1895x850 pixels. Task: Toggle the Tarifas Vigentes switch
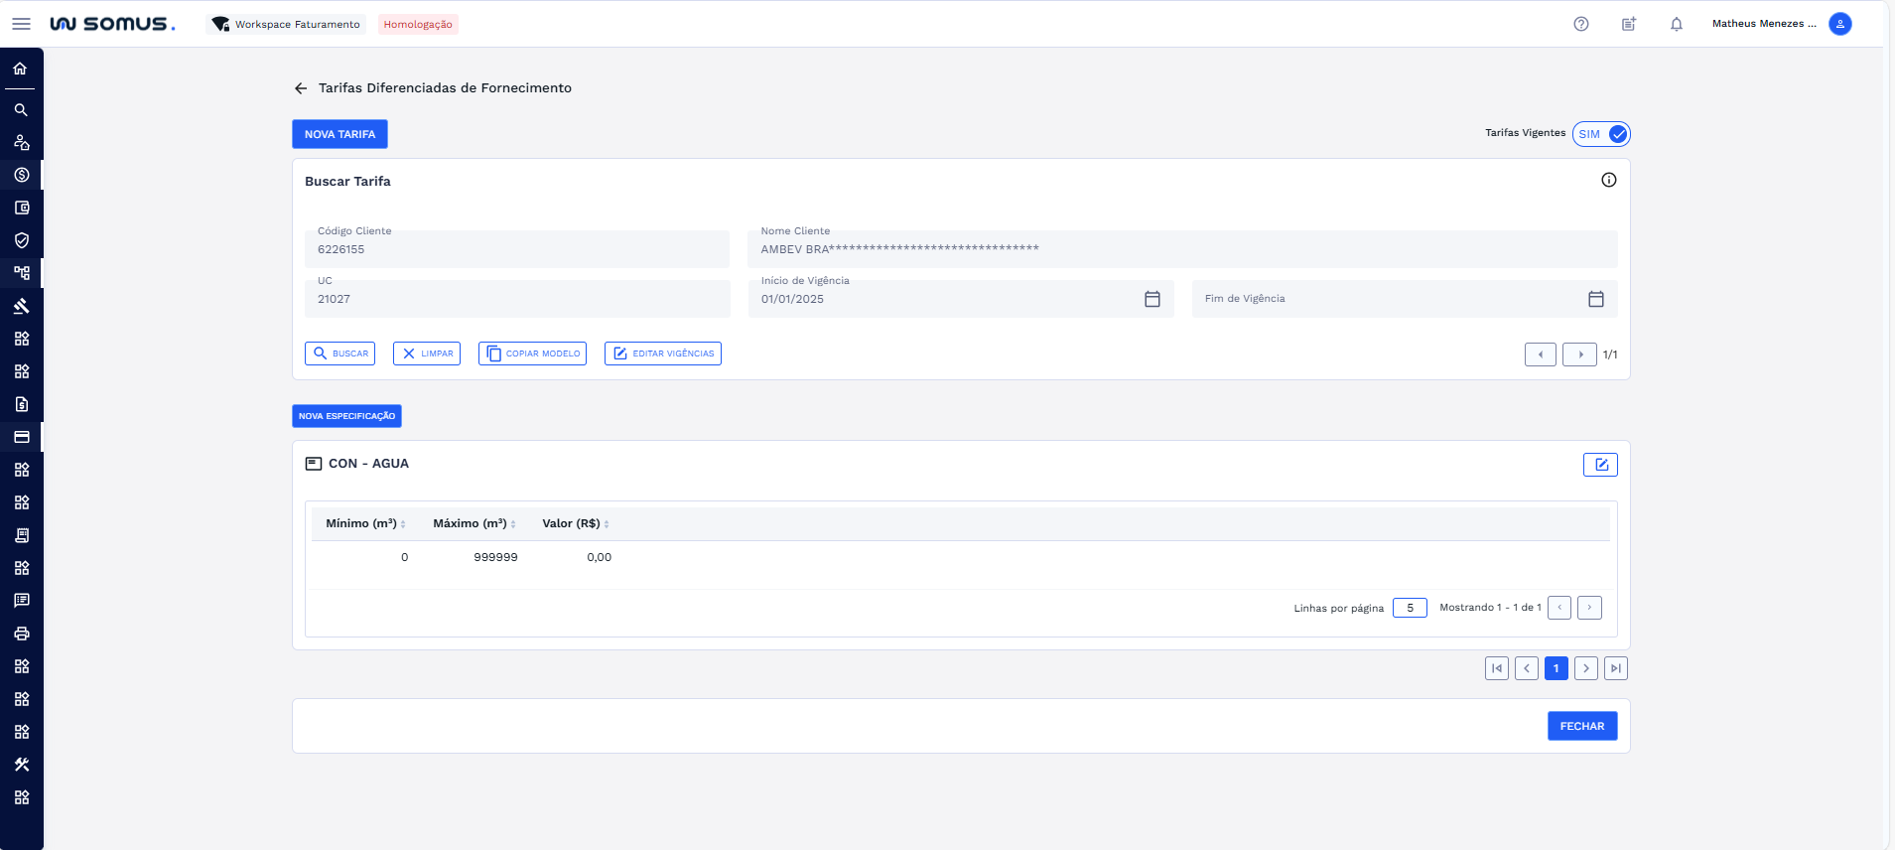coord(1601,134)
